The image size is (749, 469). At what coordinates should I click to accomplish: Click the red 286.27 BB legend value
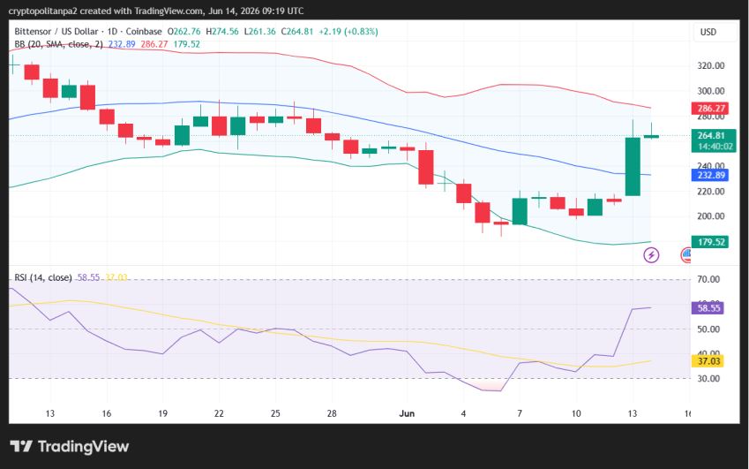tap(154, 44)
